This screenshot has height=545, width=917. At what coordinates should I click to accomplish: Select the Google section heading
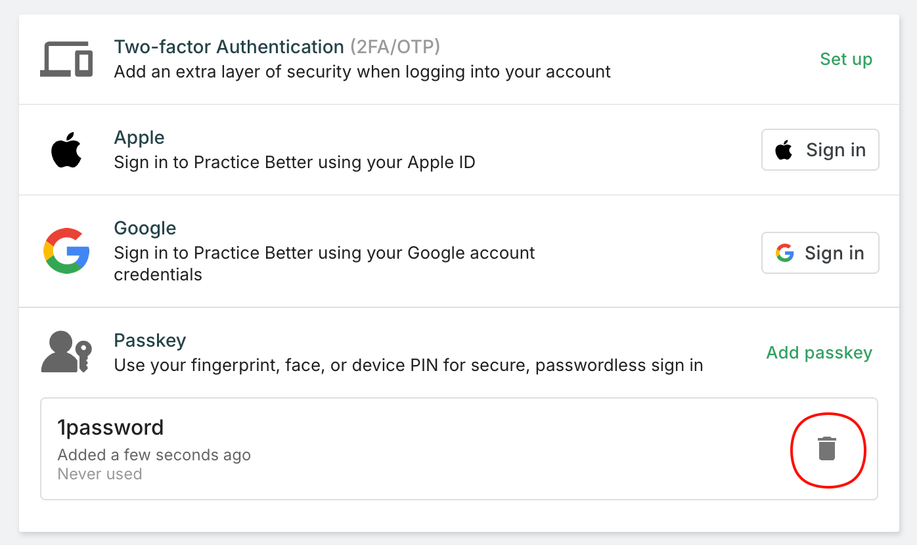click(x=145, y=229)
